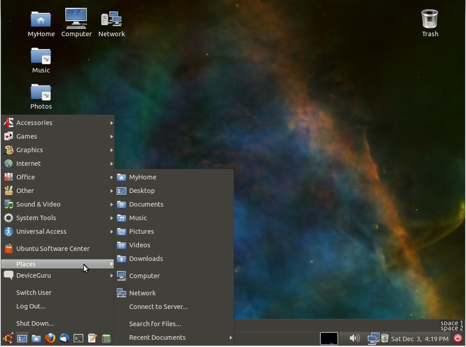Select the Network desktop icon

pos(112,24)
